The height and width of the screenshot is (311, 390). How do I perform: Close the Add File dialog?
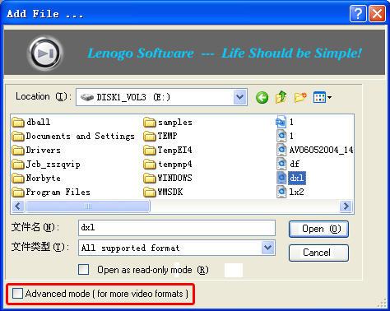click(x=377, y=13)
